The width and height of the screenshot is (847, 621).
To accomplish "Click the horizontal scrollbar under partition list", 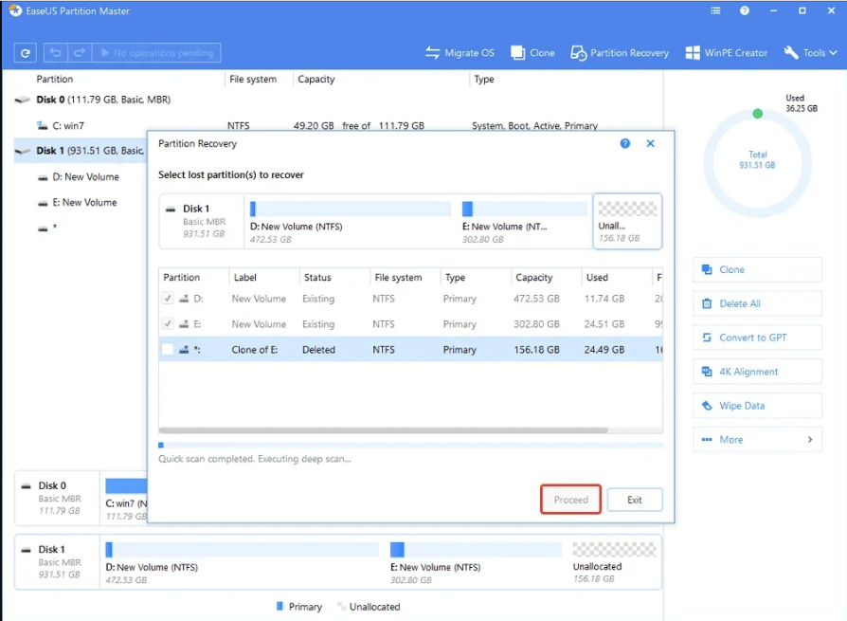I will pos(383,430).
